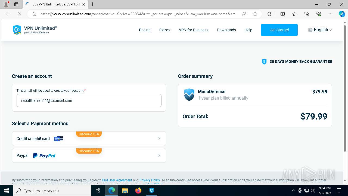This screenshot has height=196, width=348.
Task: Open the Edge profile icon
Action: click(x=6, y=4)
